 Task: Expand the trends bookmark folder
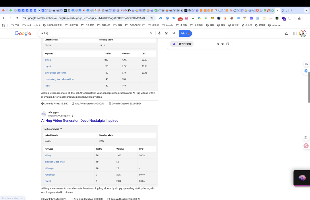pyautogui.click(x=167, y=25)
